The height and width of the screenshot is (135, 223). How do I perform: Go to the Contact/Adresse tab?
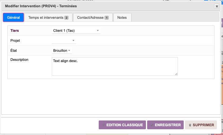[90, 18]
